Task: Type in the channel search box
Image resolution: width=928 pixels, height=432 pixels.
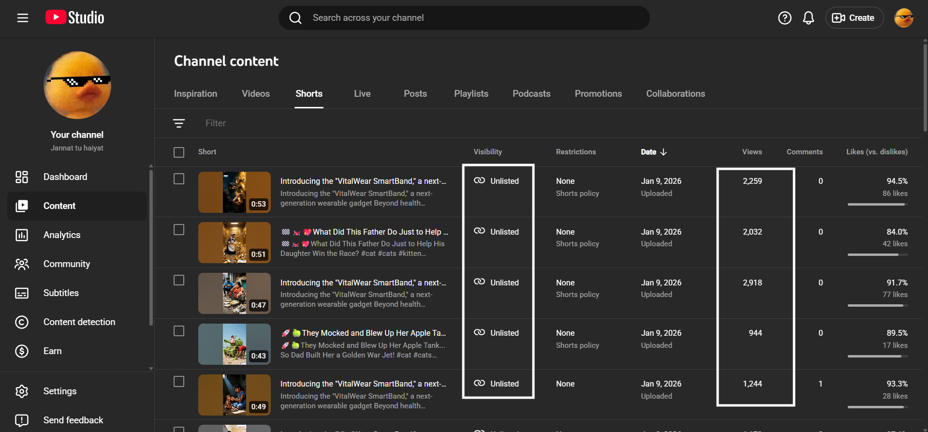Action: pyautogui.click(x=464, y=18)
